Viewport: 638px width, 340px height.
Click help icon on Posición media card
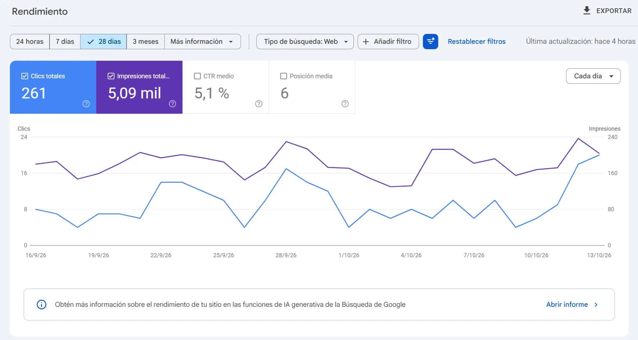pos(345,104)
